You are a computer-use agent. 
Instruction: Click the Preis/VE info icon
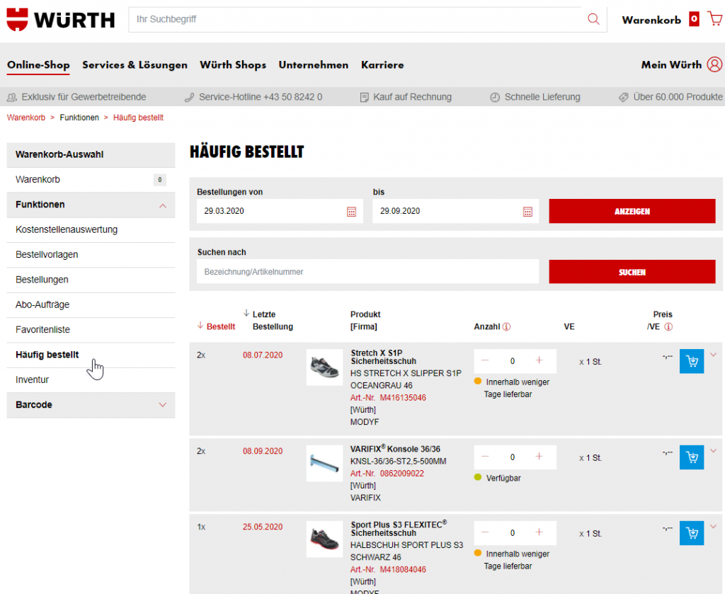point(668,327)
